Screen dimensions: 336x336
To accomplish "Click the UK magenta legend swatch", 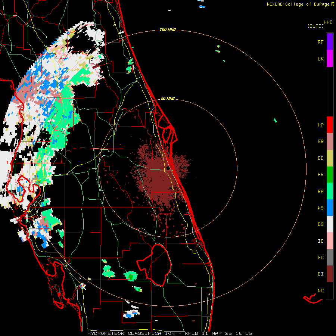I will tap(330, 59).
